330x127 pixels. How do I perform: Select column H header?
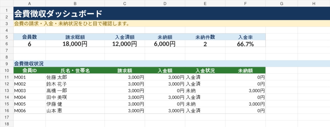click(314, 3)
